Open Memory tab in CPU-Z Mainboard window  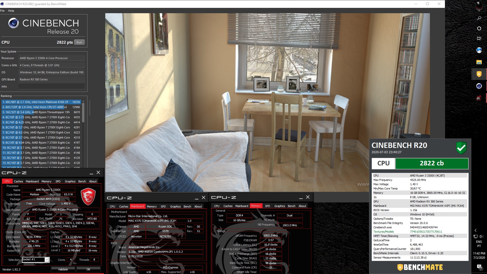tap(152, 207)
